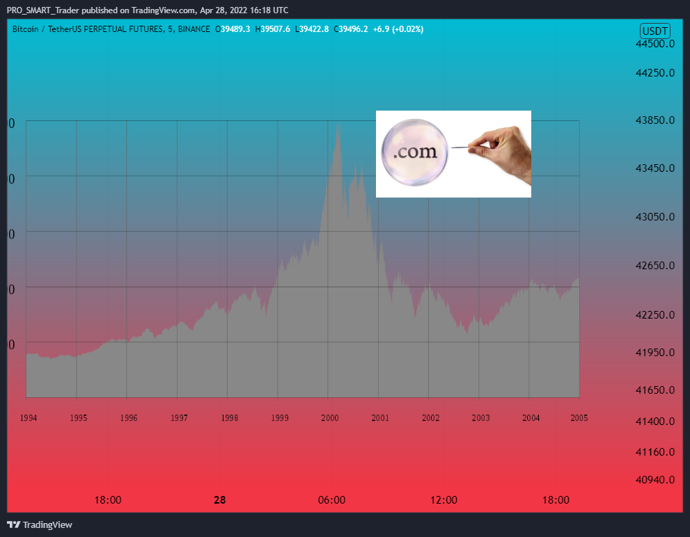Click the USDT currency button
This screenshot has height=537, width=690.
click(x=654, y=31)
